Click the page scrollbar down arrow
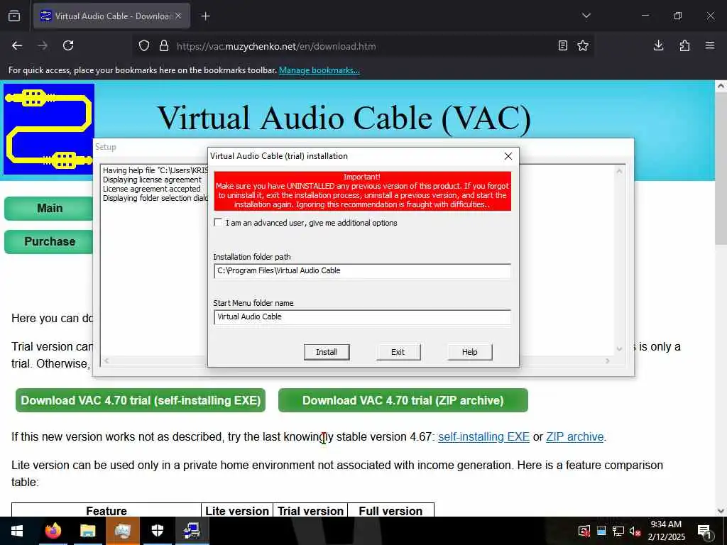This screenshot has height=545, width=727. pyautogui.click(x=721, y=511)
